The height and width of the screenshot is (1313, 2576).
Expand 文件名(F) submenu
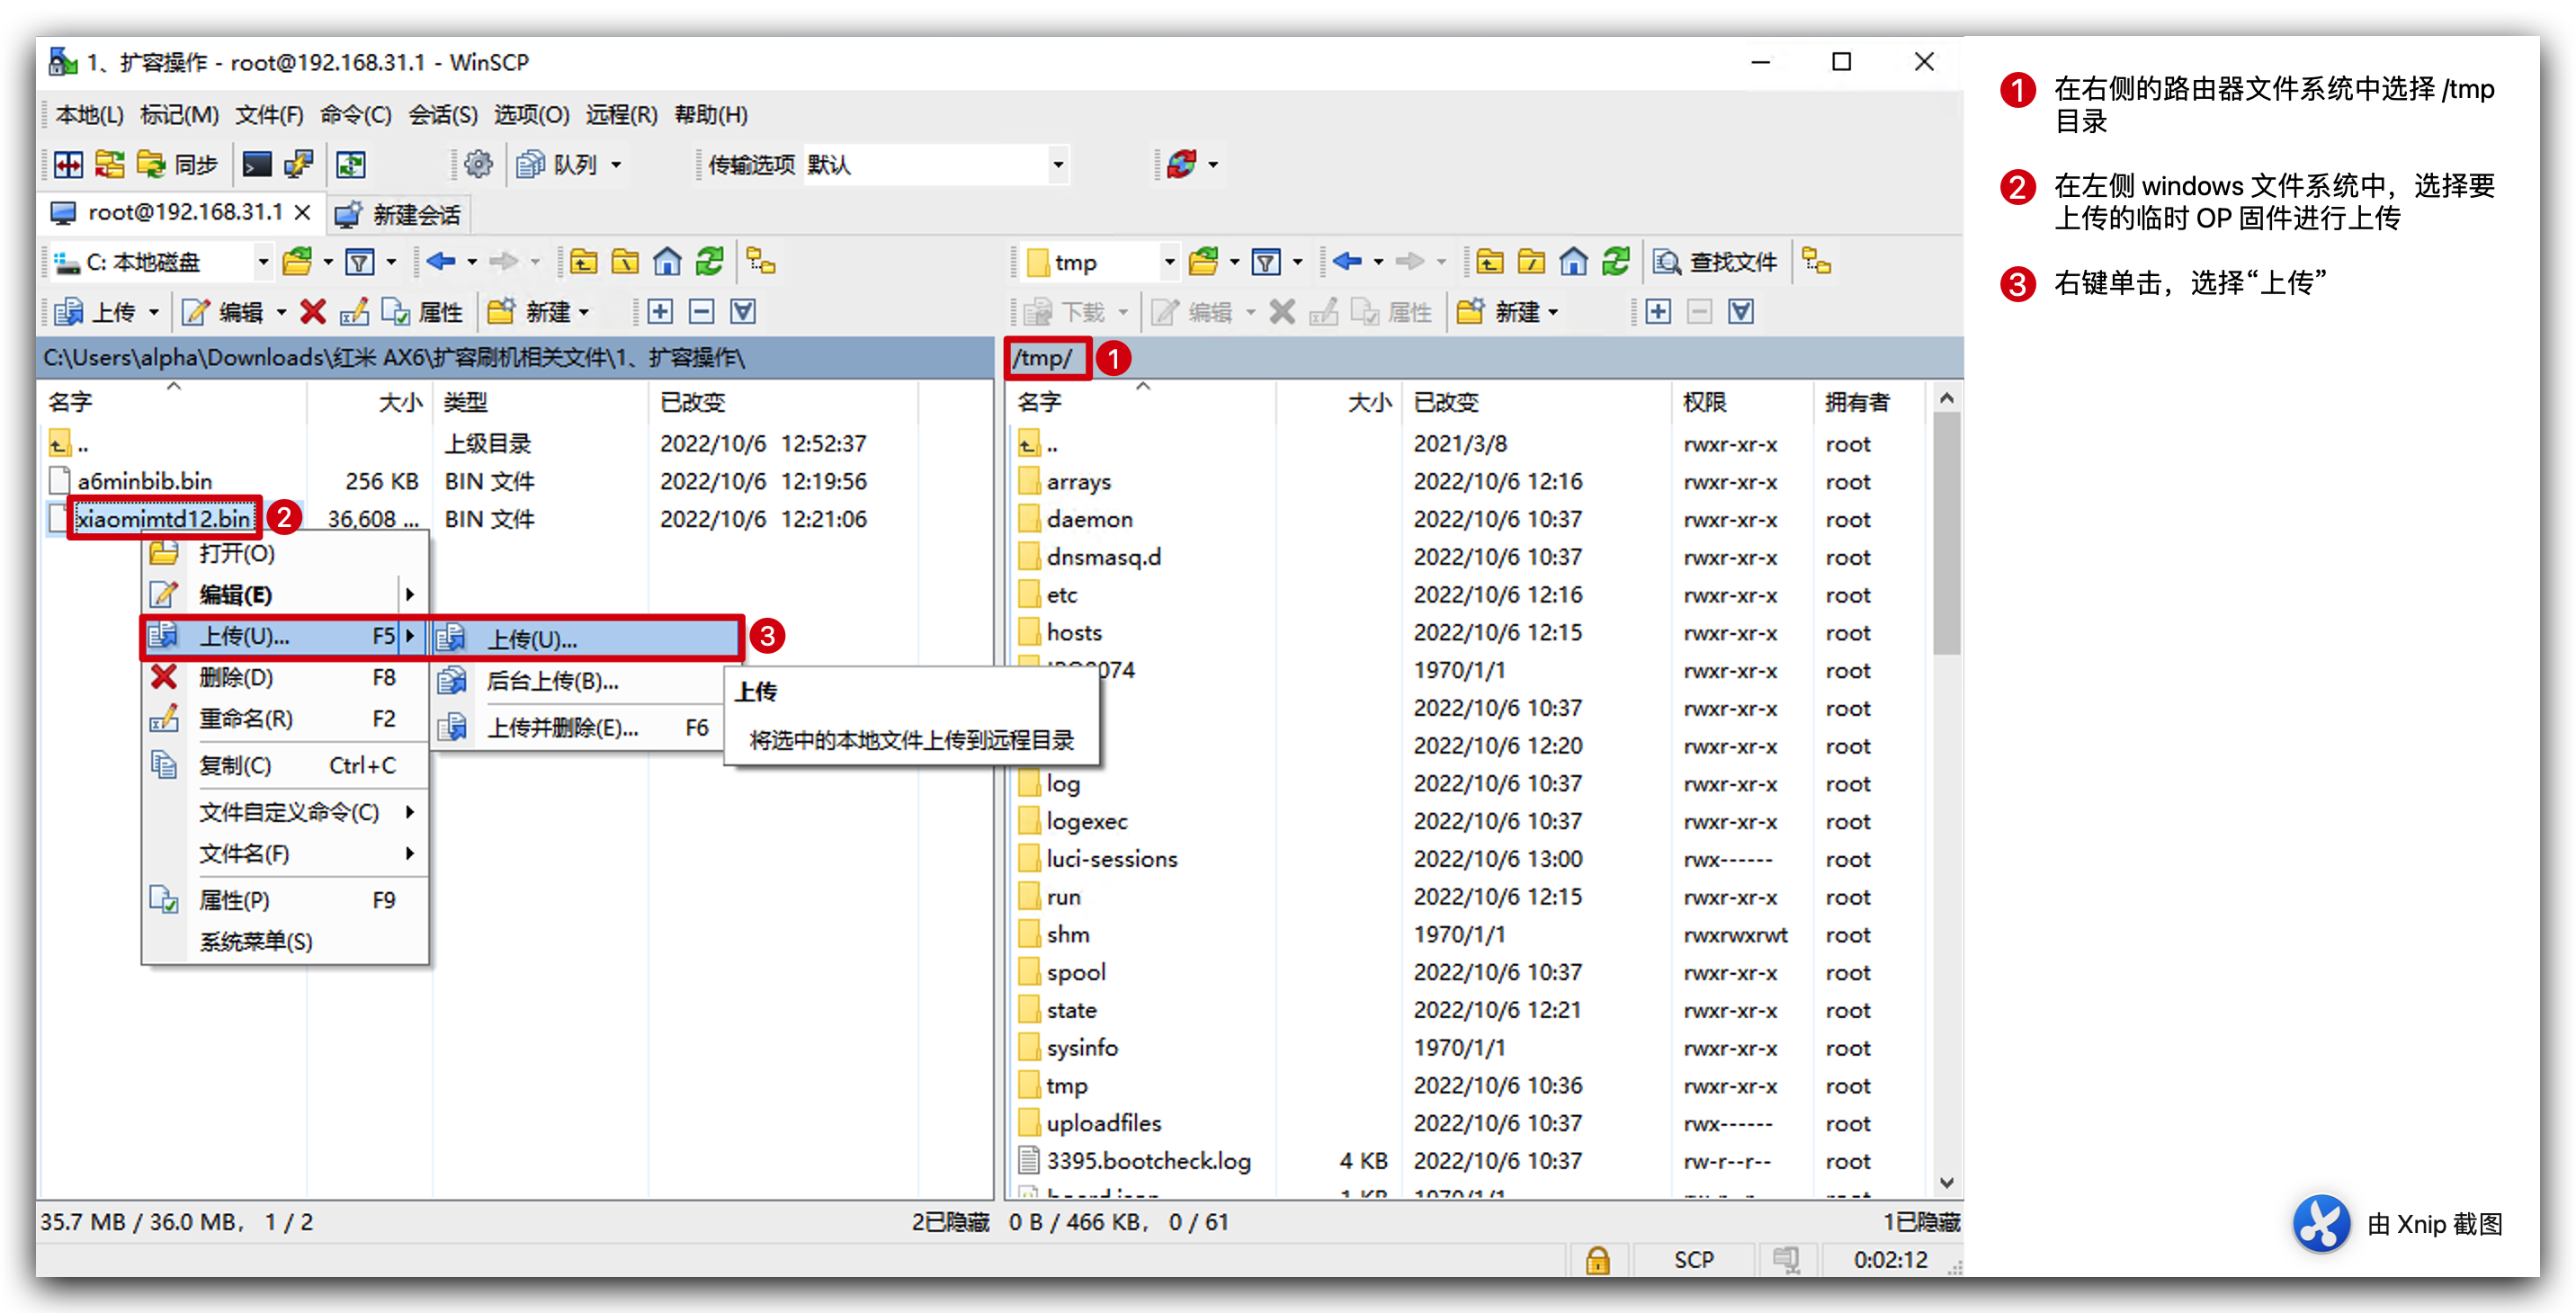point(285,854)
